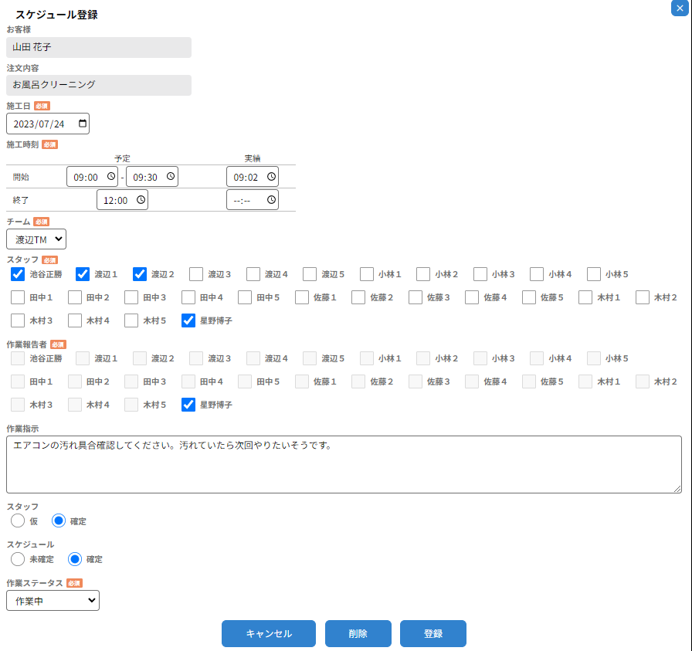
Task: Check 佐藤1 in the スタッフ list
Action: point(302,297)
